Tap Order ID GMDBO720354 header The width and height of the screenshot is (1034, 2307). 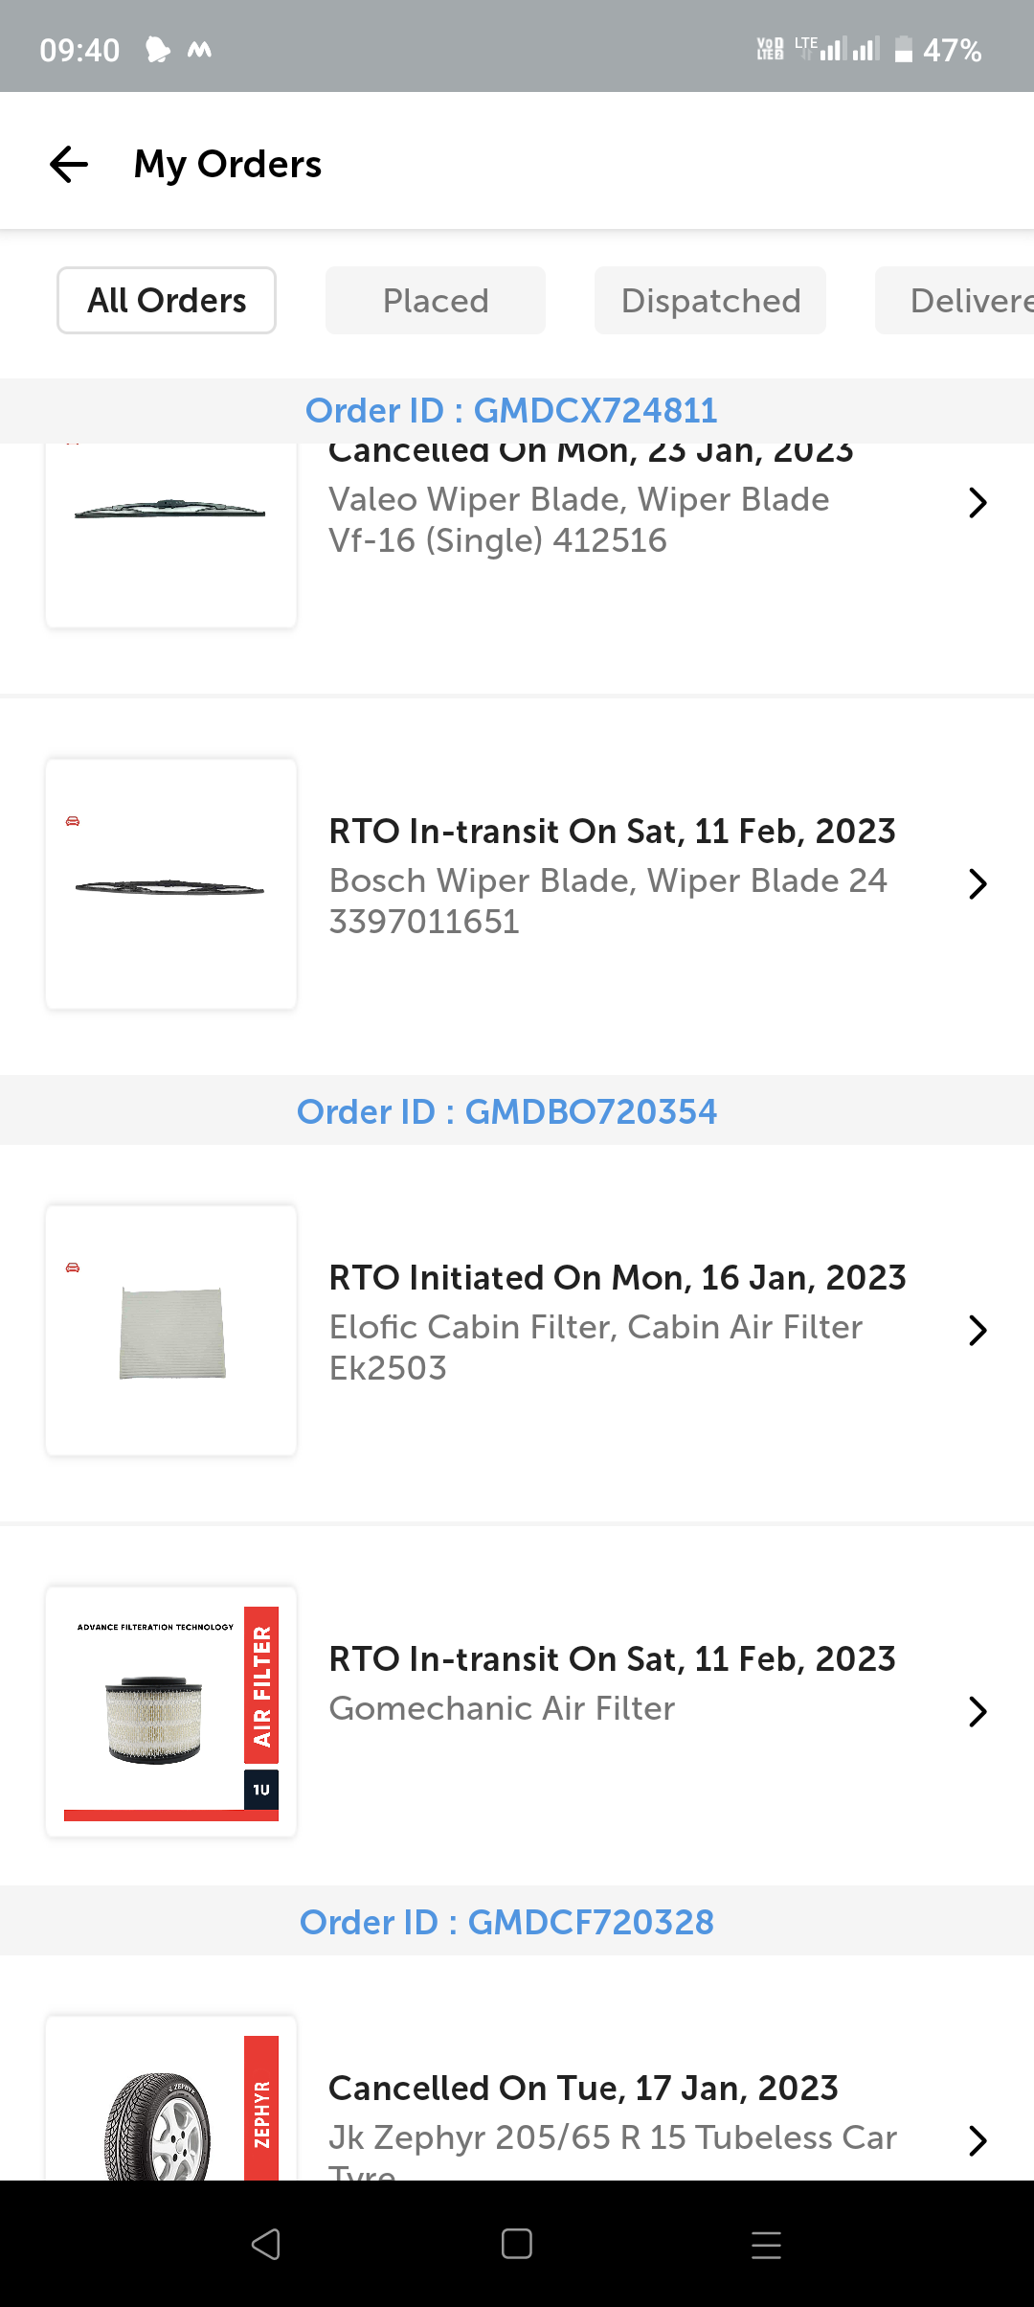[x=506, y=1111]
